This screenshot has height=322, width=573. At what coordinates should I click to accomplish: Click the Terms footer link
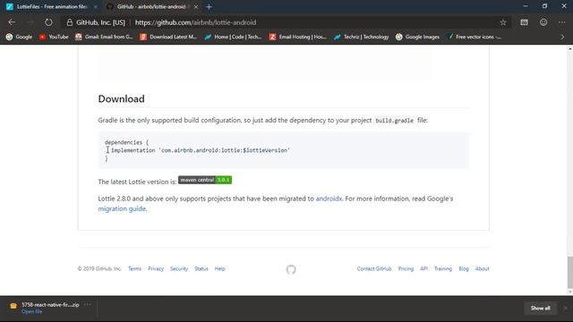tap(134, 268)
